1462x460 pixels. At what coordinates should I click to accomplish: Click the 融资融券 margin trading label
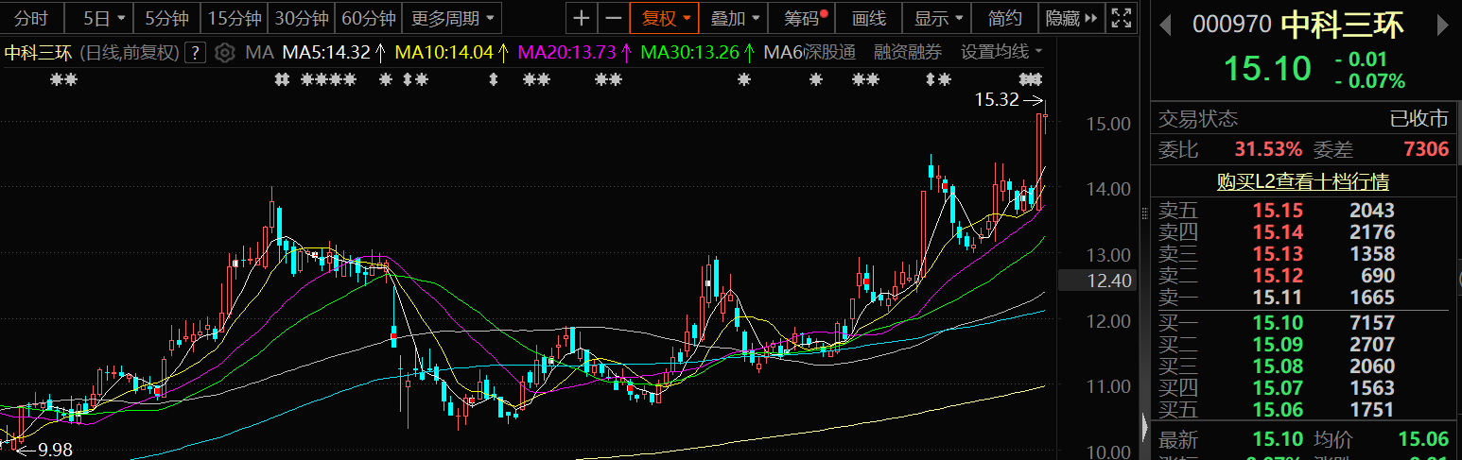pyautogui.click(x=907, y=52)
